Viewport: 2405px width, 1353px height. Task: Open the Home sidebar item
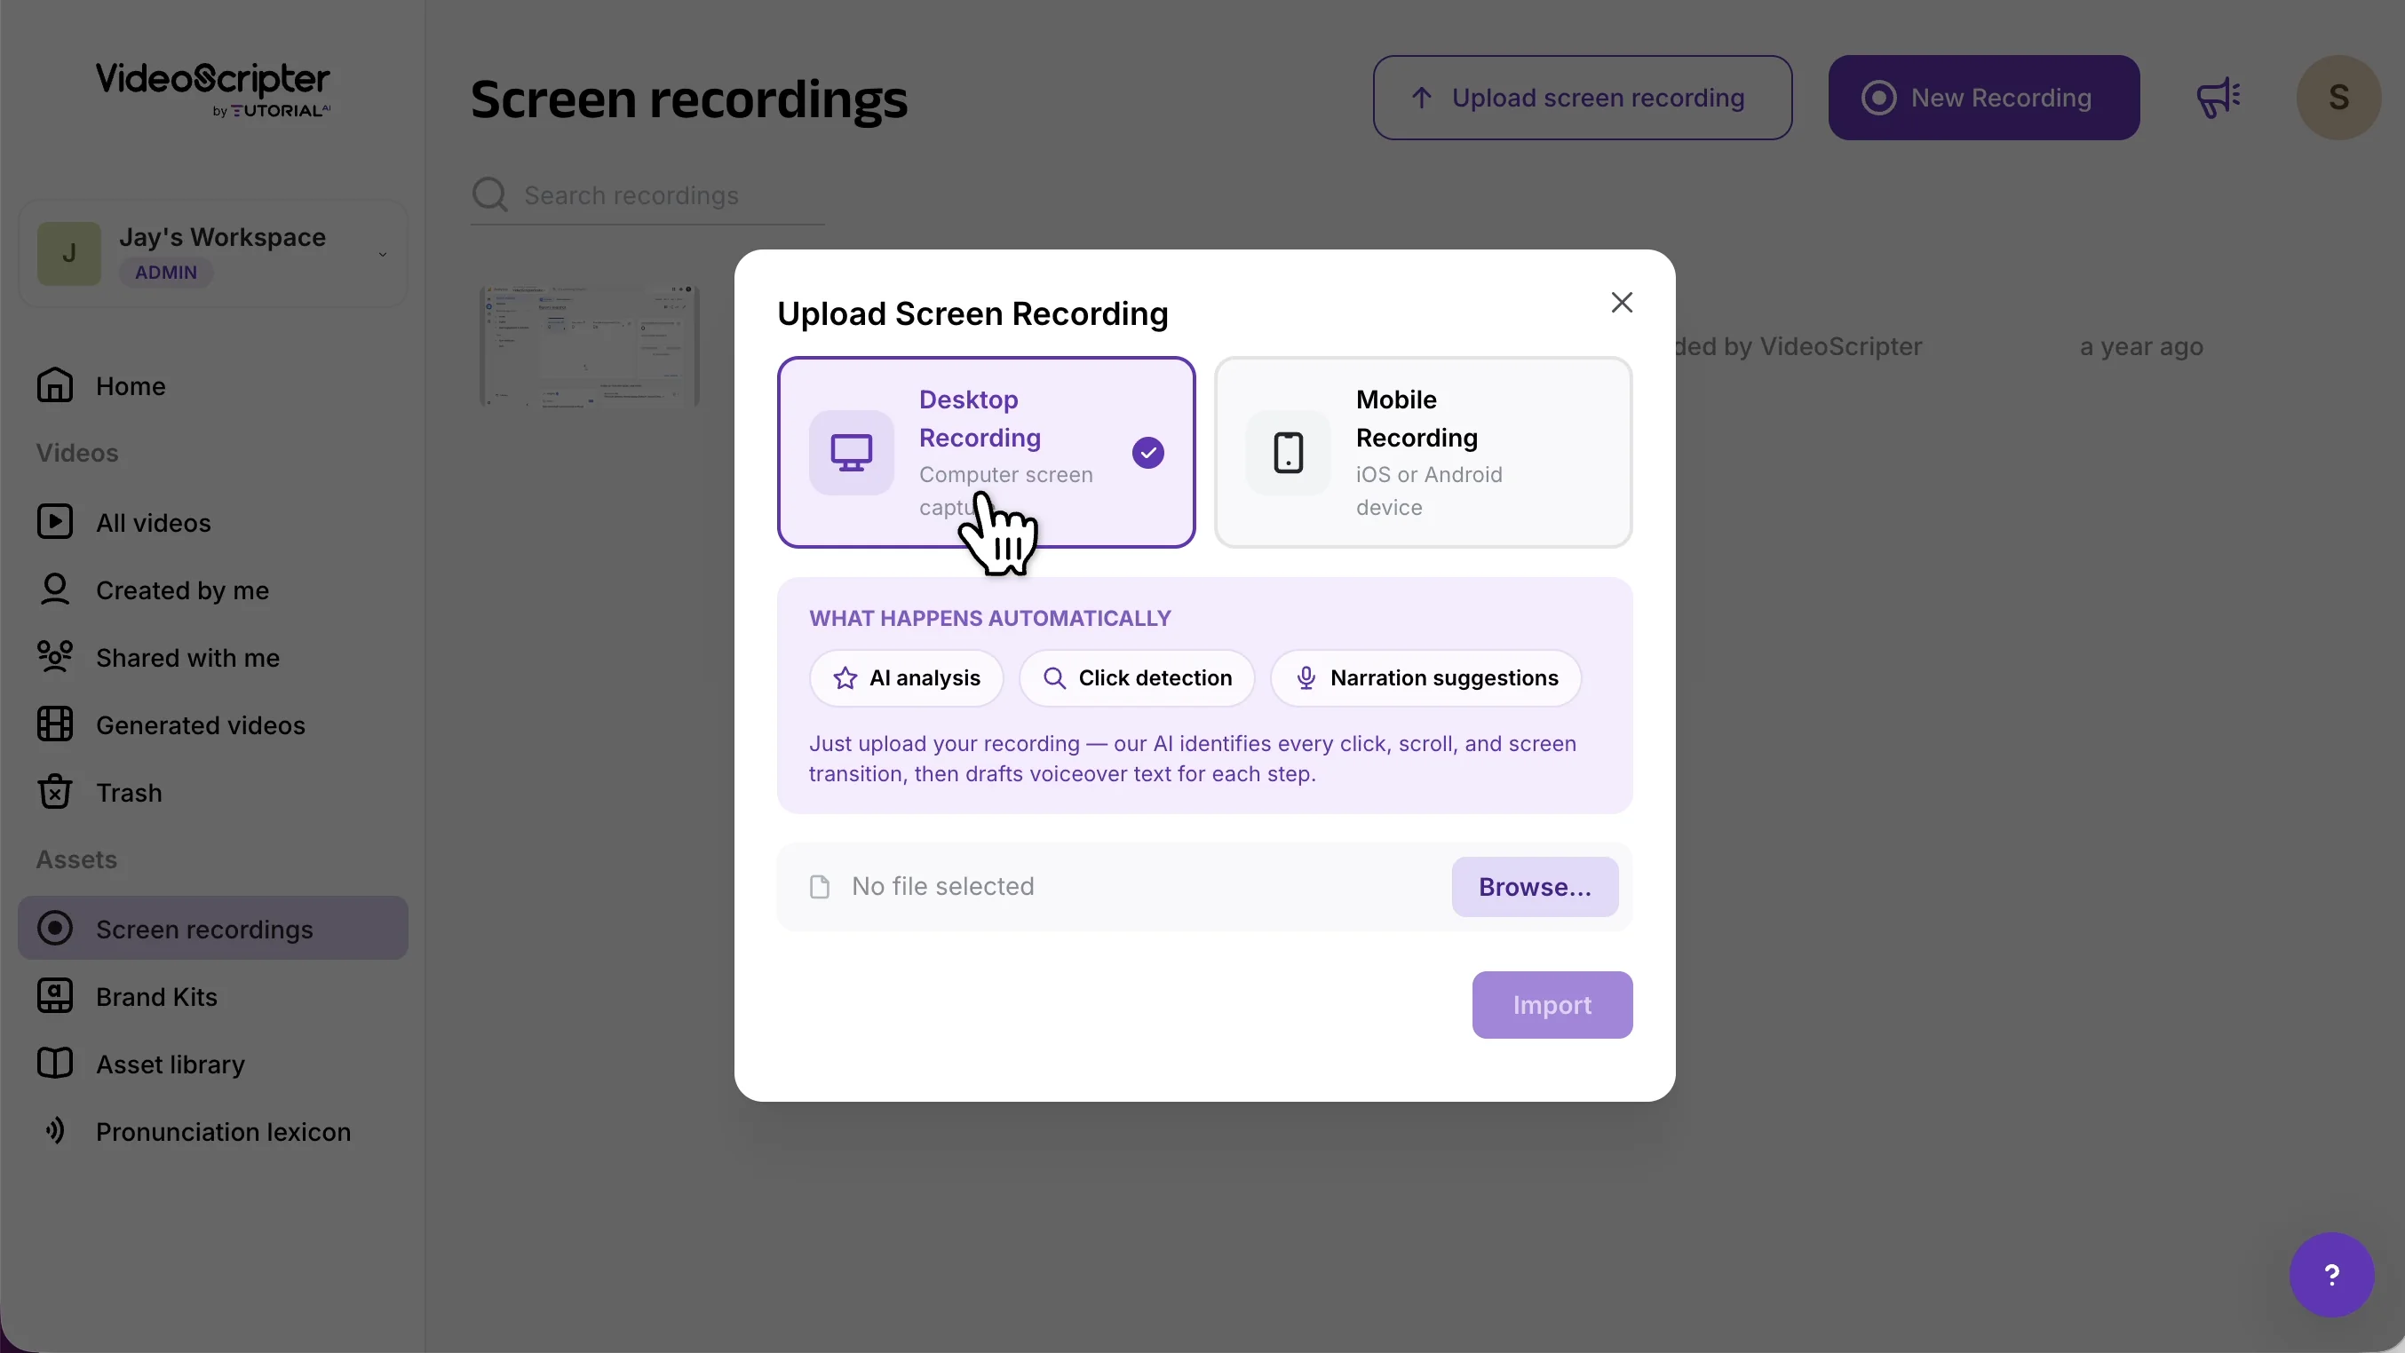(x=213, y=385)
